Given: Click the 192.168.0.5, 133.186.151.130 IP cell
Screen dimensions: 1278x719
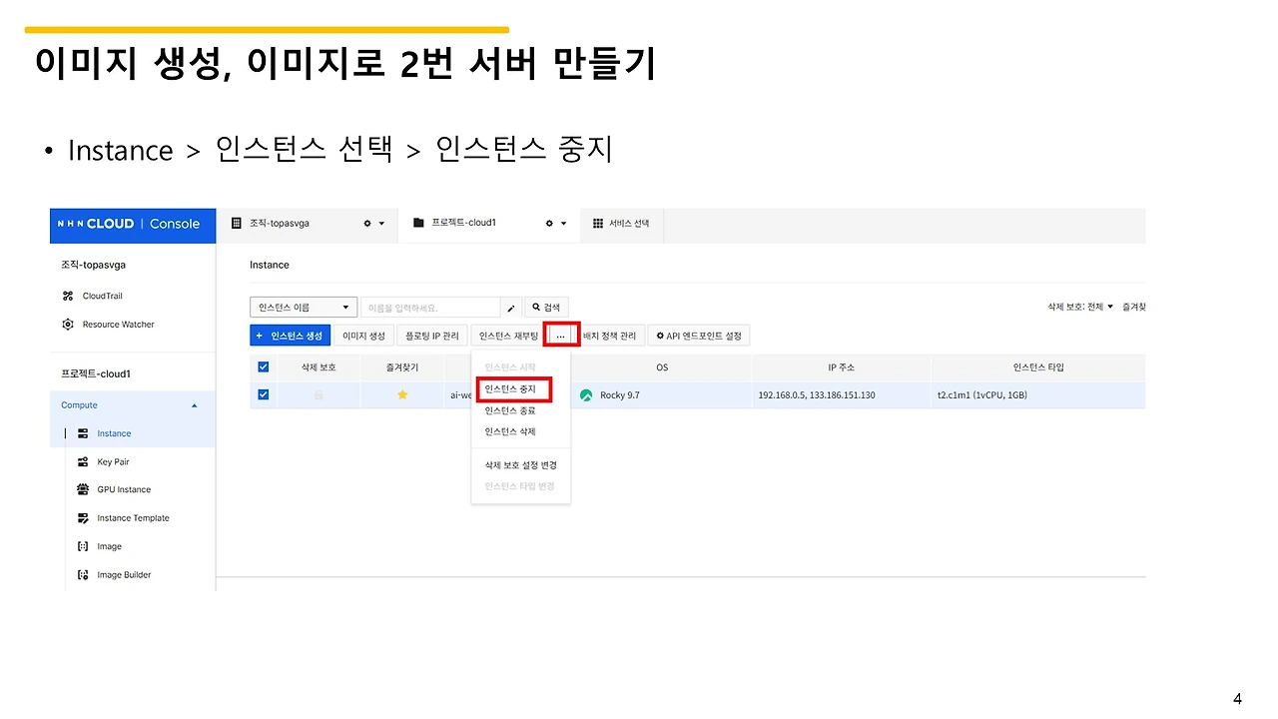Looking at the screenshot, I should click(x=817, y=395).
